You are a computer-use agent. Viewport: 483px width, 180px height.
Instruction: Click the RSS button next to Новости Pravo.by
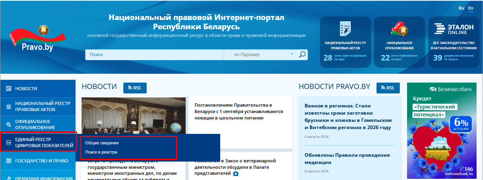388,87
